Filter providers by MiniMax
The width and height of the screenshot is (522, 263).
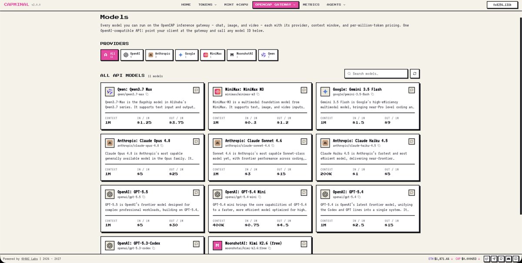(x=213, y=55)
